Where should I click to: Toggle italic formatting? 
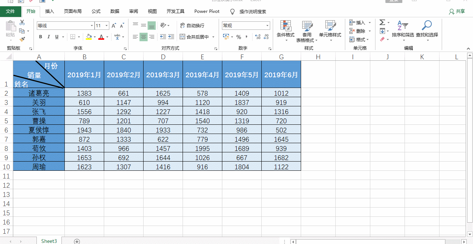pyautogui.click(x=49, y=37)
